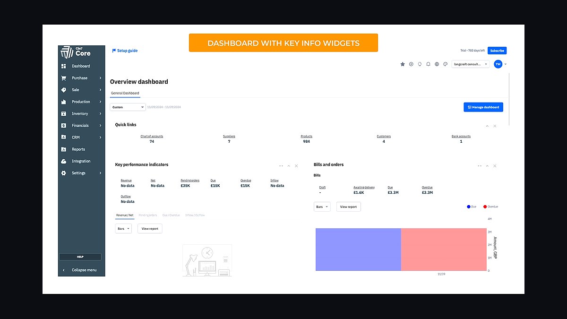Click the move handle on Key performance indicators
This screenshot has width=567, height=319.
click(x=281, y=166)
